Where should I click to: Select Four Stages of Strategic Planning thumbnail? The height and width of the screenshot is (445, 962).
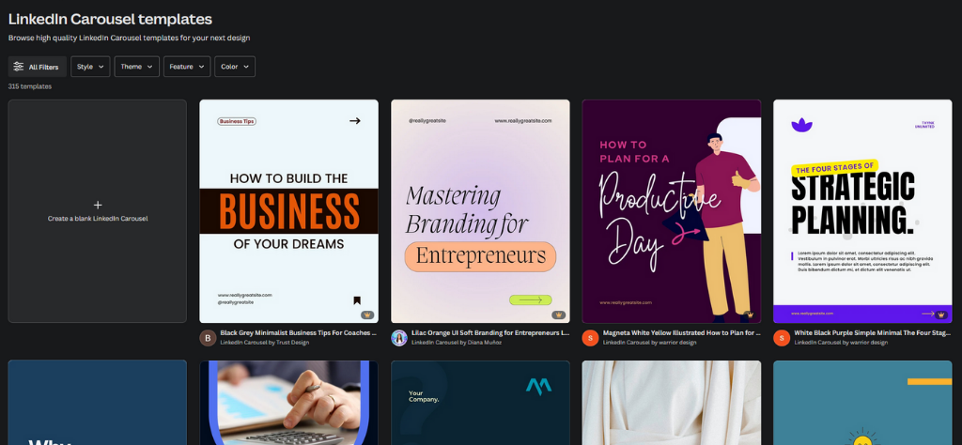pos(862,211)
